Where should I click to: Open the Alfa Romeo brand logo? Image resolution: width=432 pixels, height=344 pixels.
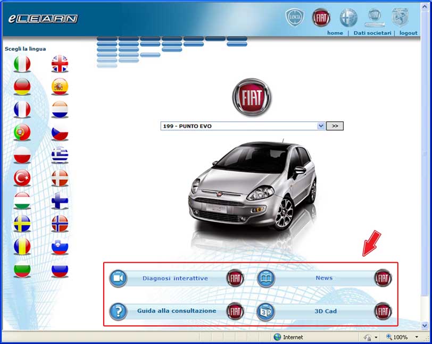349,17
